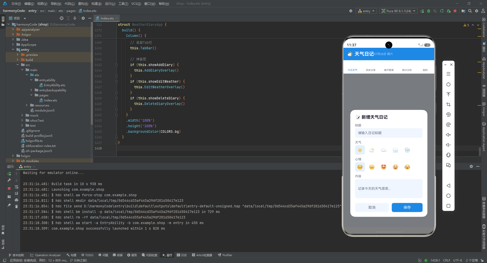Decrease emulator volume
The width and height of the screenshot is (487, 263).
tap(448, 145)
